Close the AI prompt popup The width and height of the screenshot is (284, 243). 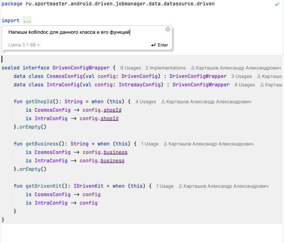click(168, 29)
